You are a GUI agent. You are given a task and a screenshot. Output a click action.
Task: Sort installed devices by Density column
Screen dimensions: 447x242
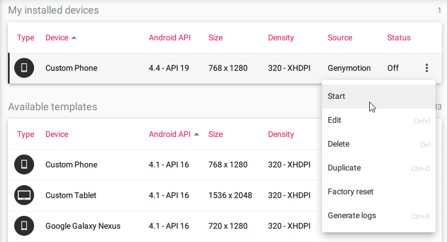coord(281,37)
